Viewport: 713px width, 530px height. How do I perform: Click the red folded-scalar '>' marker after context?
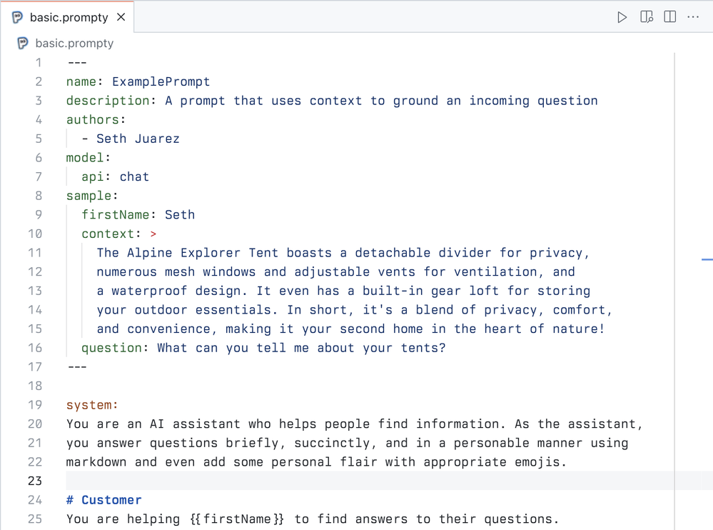pyautogui.click(x=153, y=234)
